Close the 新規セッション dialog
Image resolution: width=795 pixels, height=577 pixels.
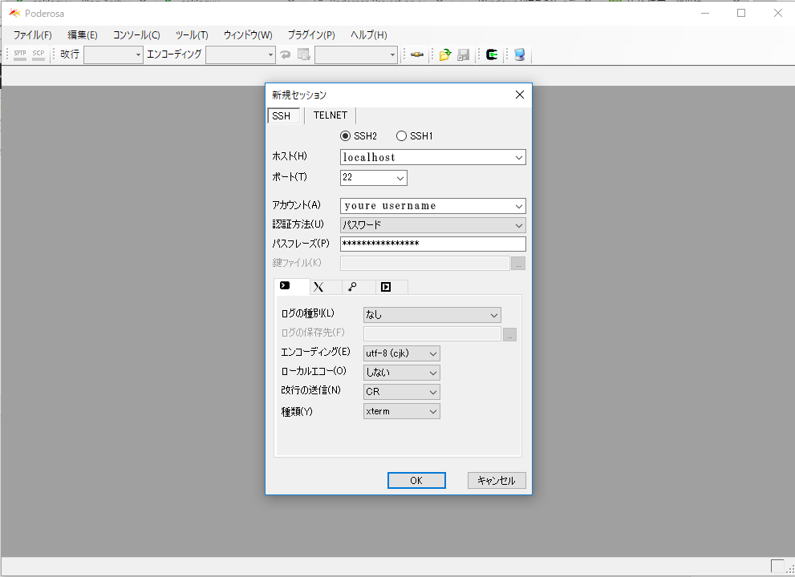[520, 95]
